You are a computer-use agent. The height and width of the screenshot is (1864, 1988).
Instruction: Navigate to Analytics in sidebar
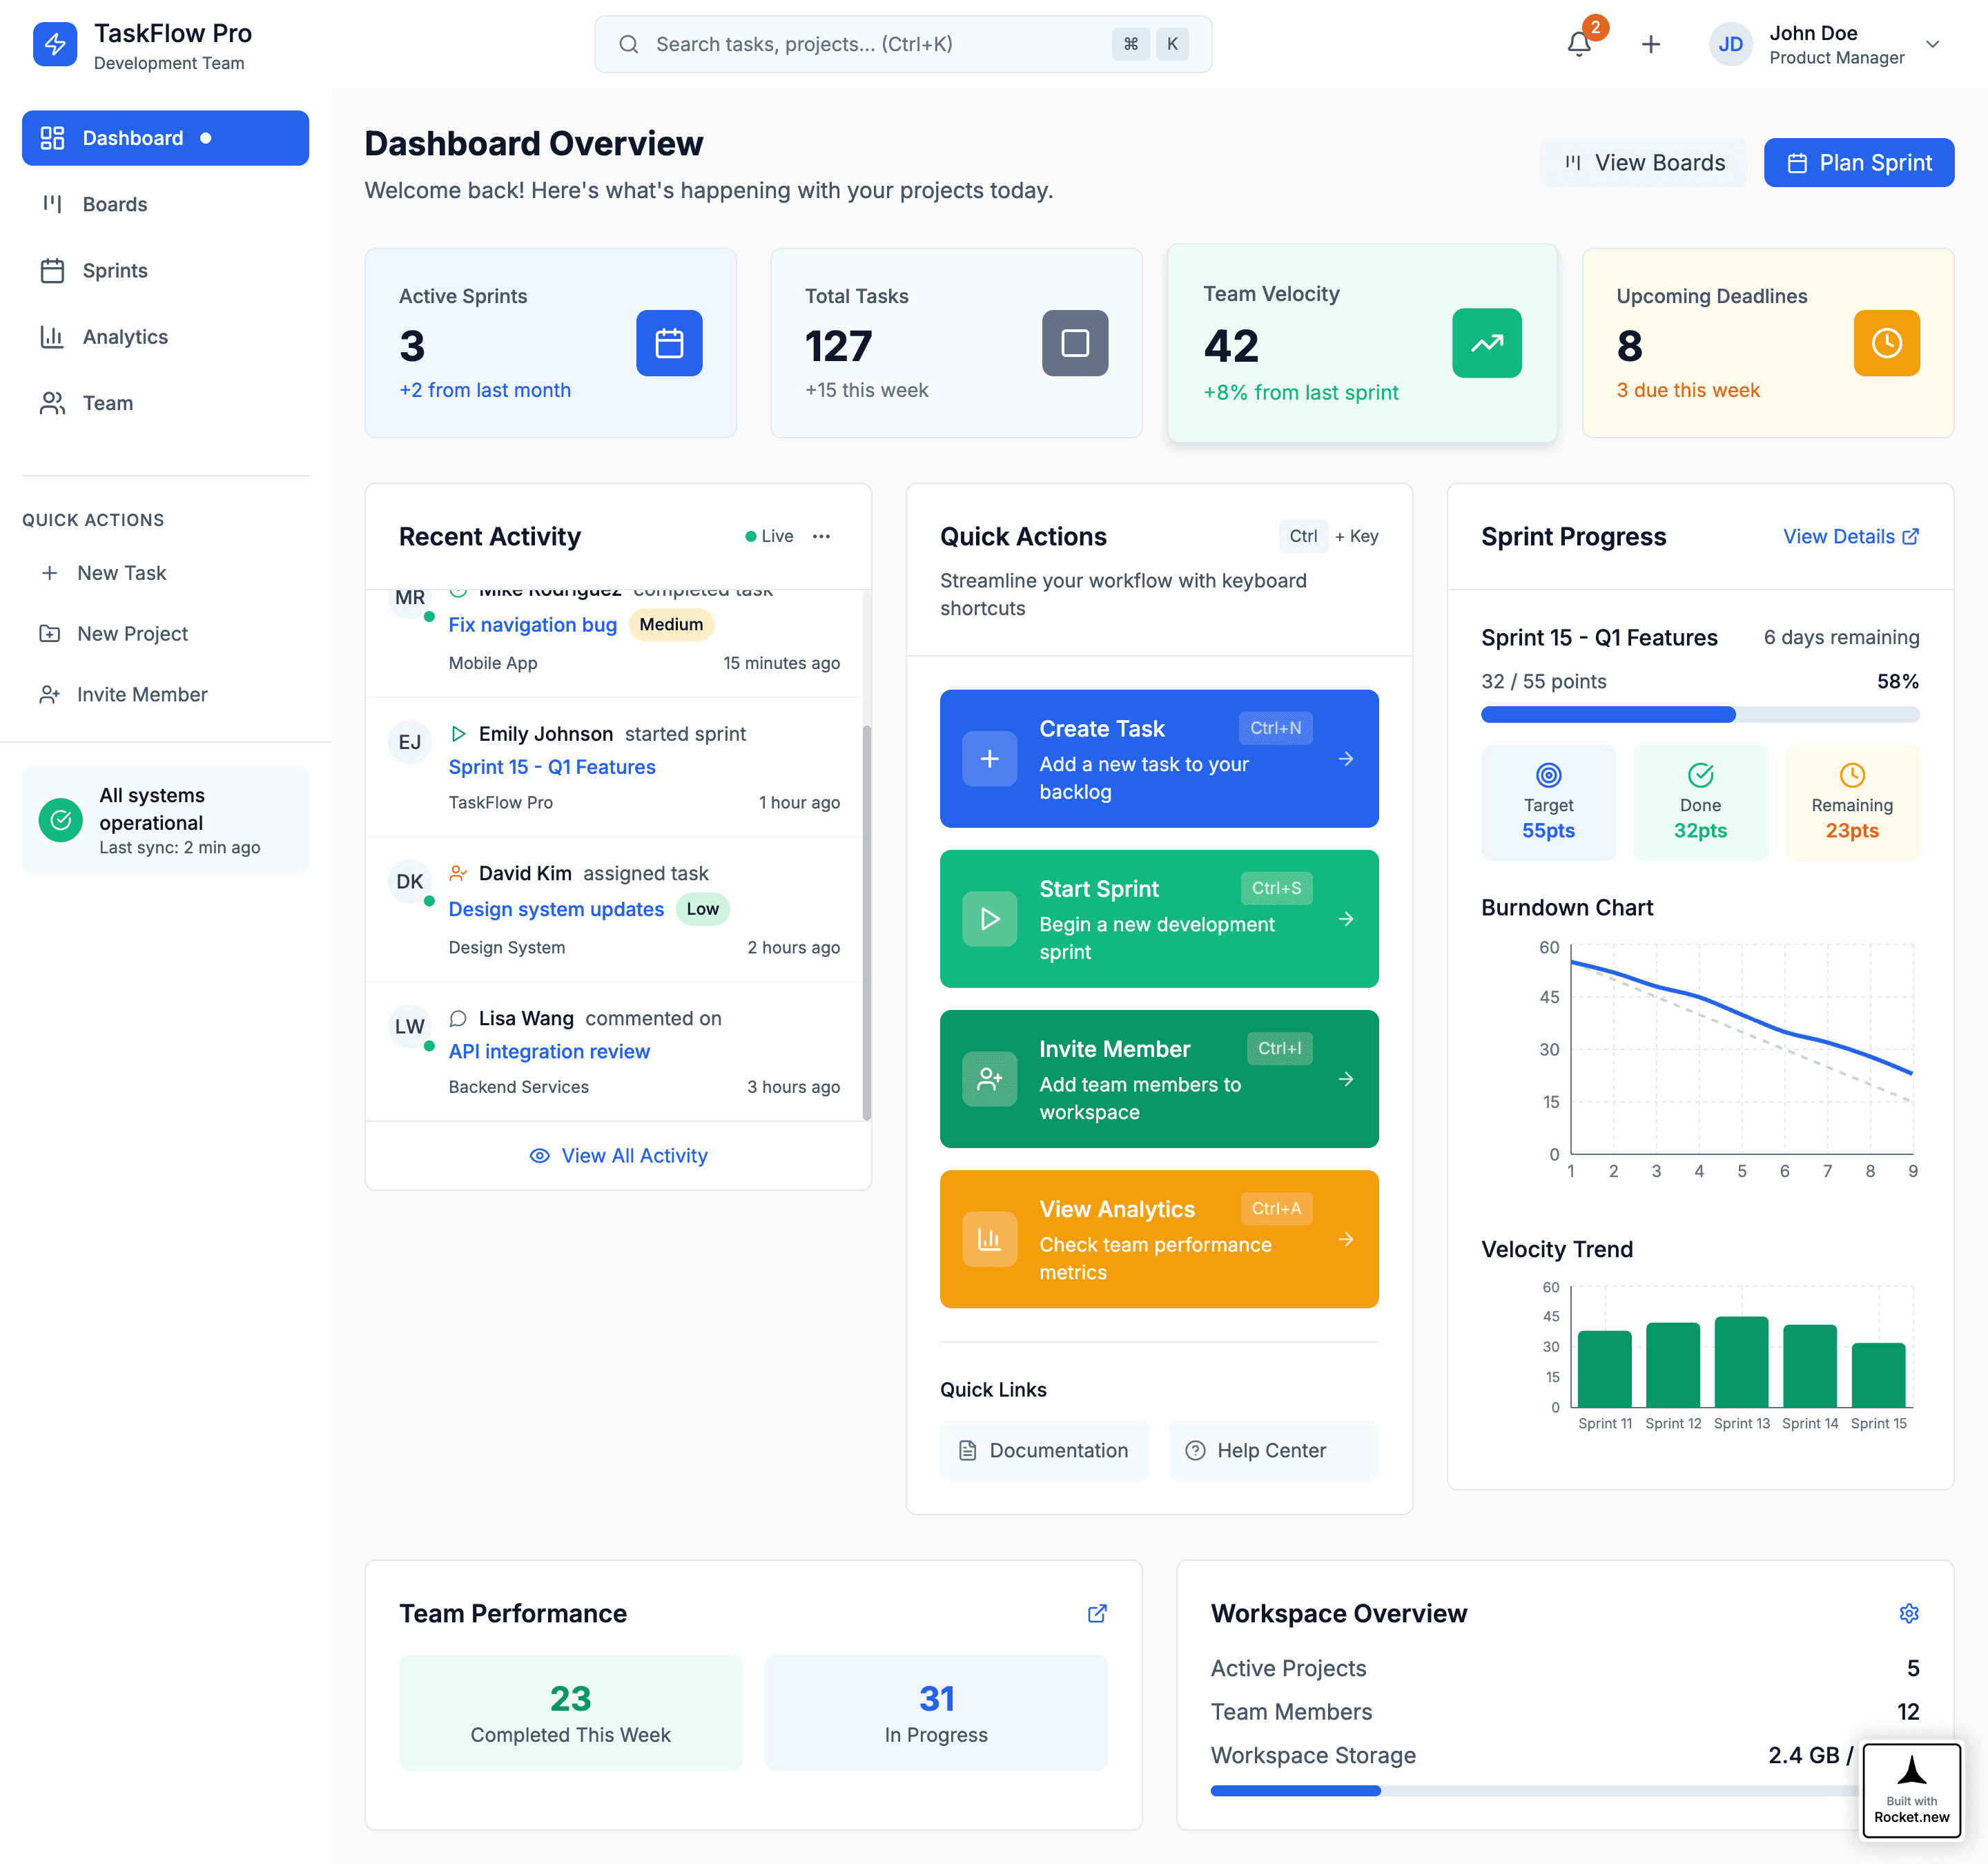point(165,337)
